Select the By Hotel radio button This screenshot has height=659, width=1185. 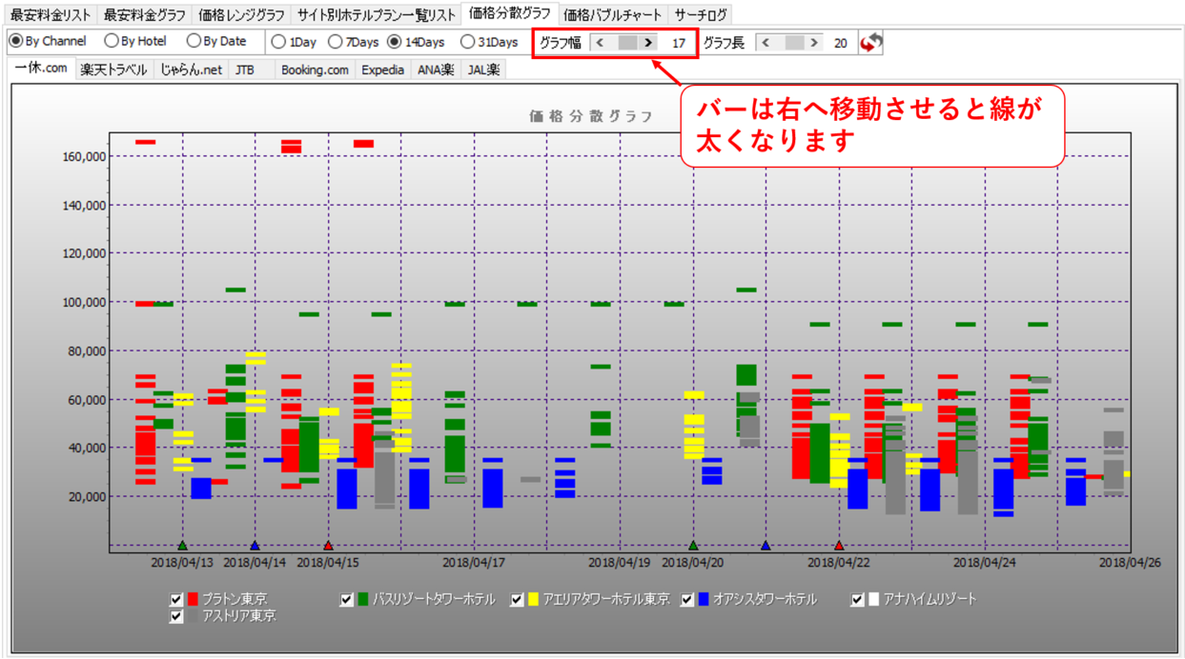coord(112,42)
